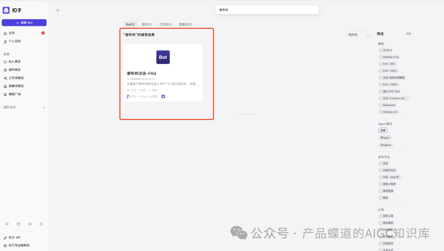444x251 pixels.
Task: Click the 豆包 Function call model icon on card
Action: coord(128,97)
